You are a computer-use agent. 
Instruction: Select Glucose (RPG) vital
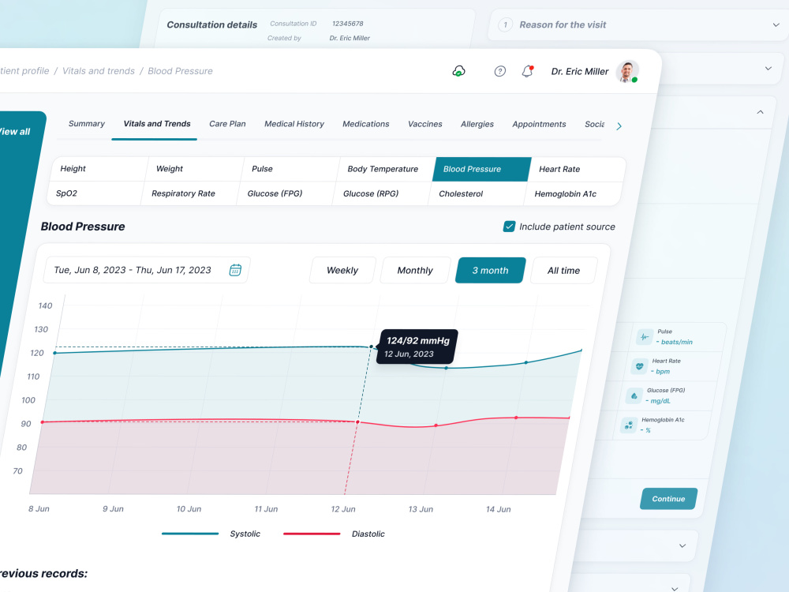381,193
